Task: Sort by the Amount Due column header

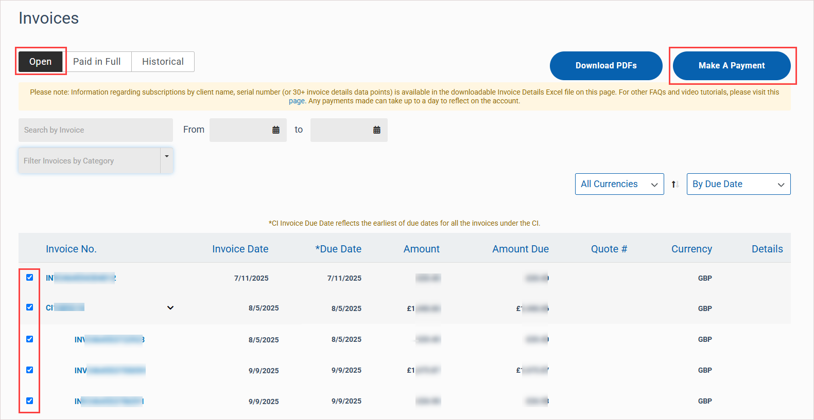Action: point(520,249)
